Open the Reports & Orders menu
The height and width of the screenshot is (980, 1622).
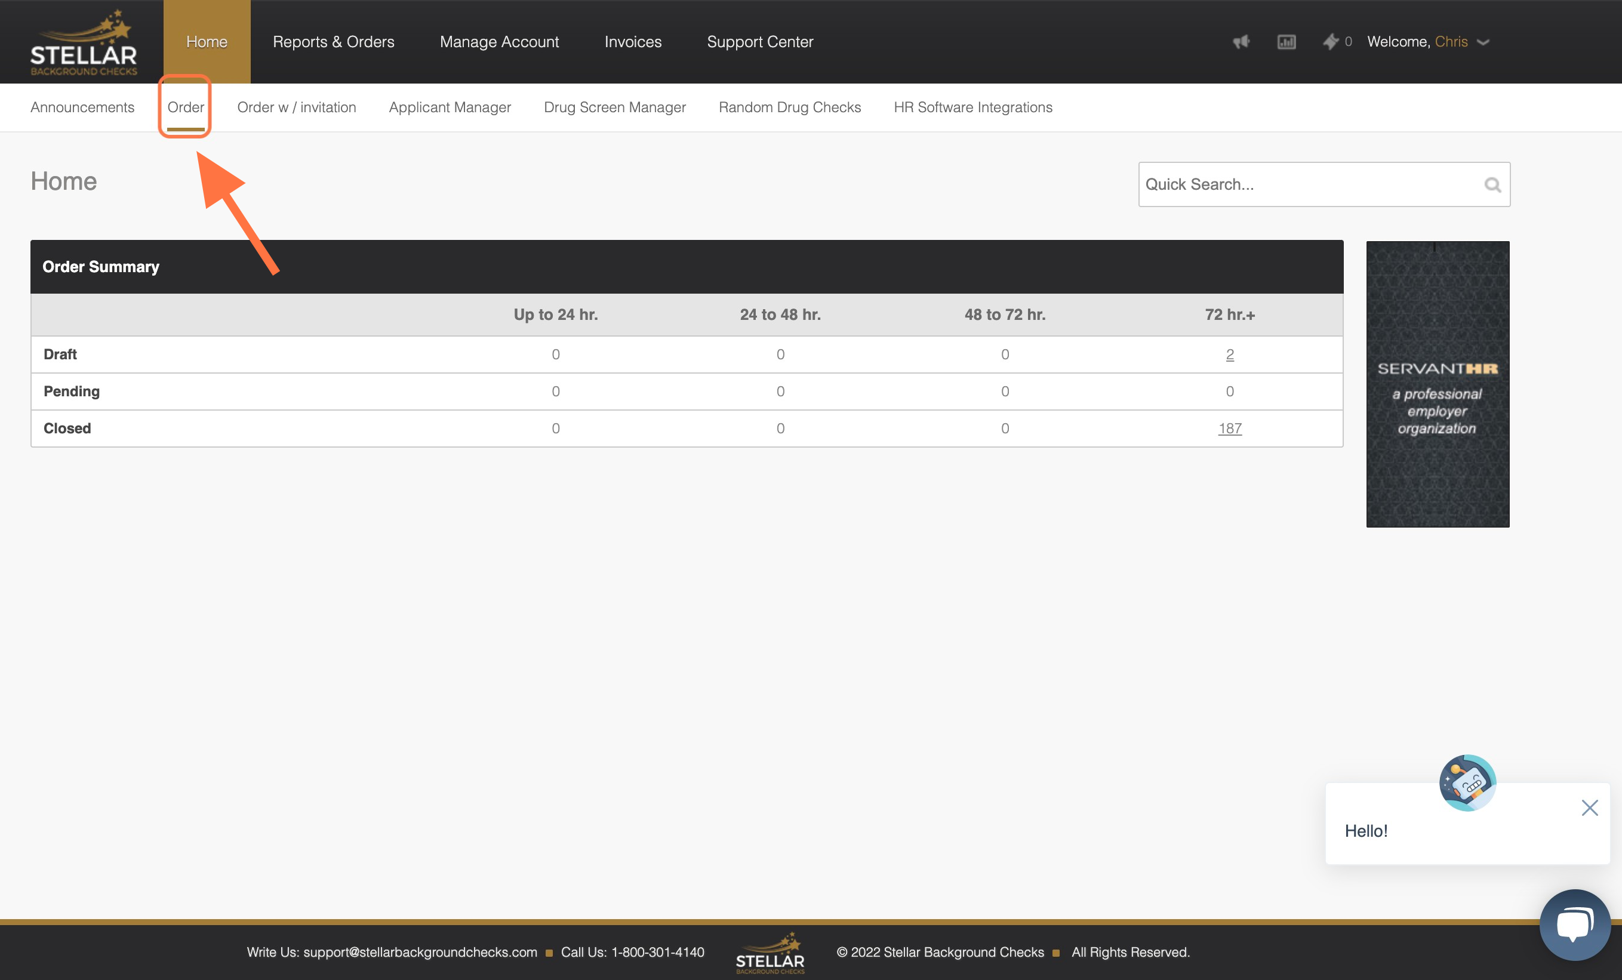tap(334, 42)
